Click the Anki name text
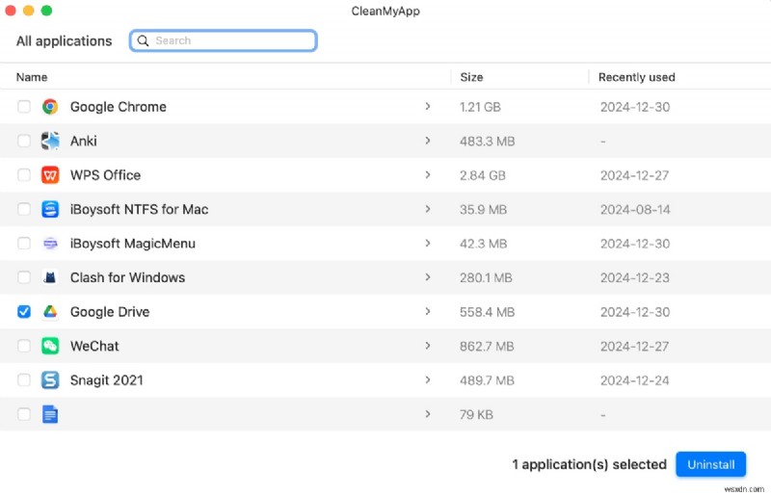Screen dimensions: 771x495 coord(83,141)
